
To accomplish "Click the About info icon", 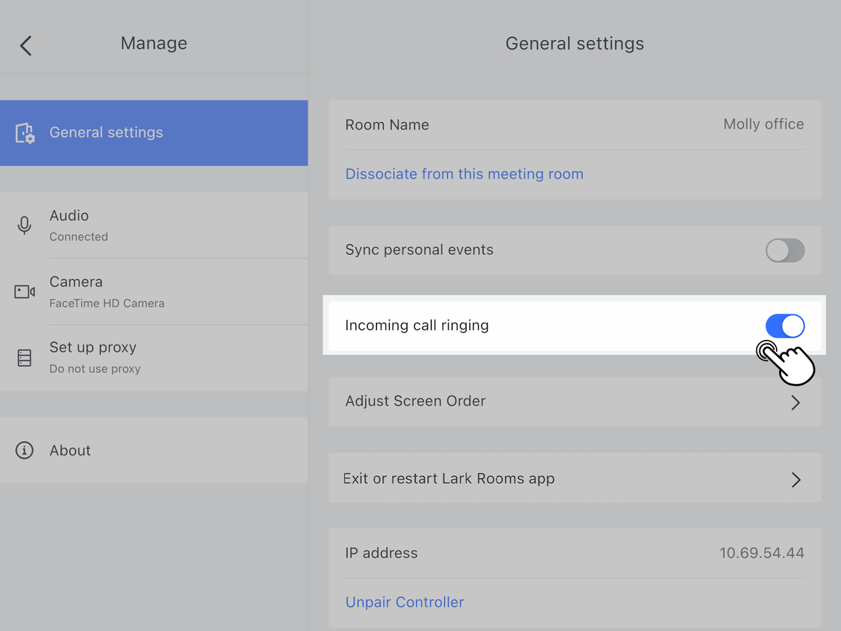I will click(24, 450).
